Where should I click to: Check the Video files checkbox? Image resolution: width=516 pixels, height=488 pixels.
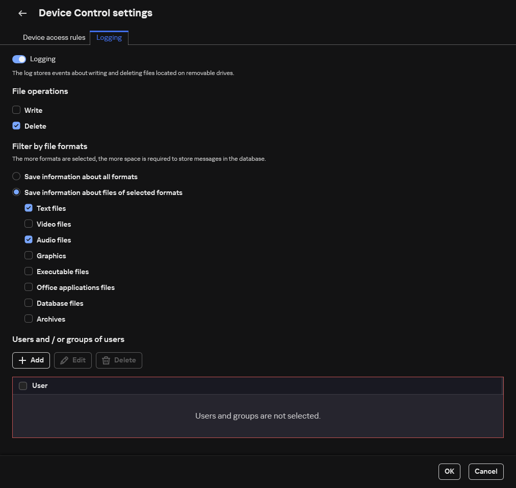29,224
